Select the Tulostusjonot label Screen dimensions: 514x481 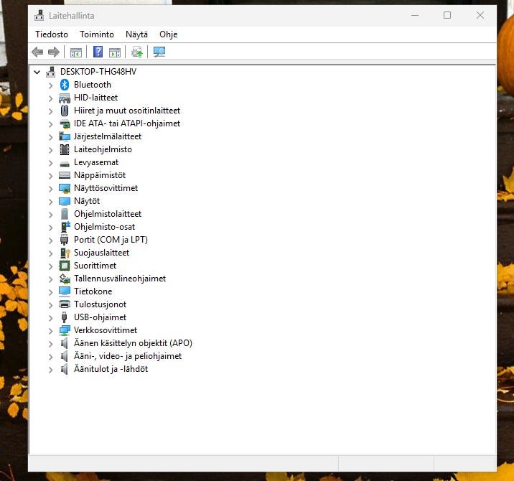click(x=100, y=304)
